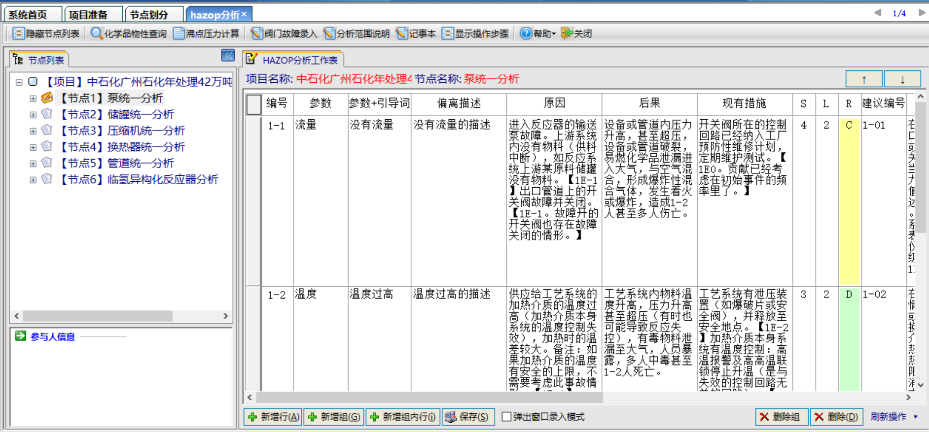Click 参数 cell 流量
929x432 pixels.
coord(321,201)
